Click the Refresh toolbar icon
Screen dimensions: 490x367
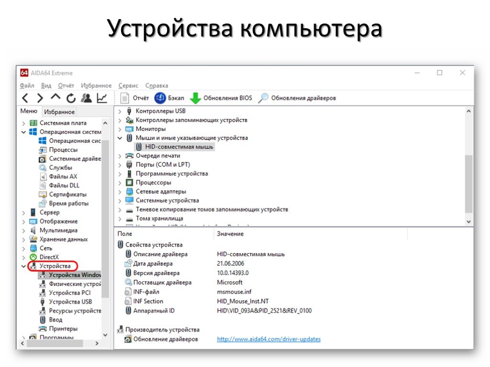[71, 98]
